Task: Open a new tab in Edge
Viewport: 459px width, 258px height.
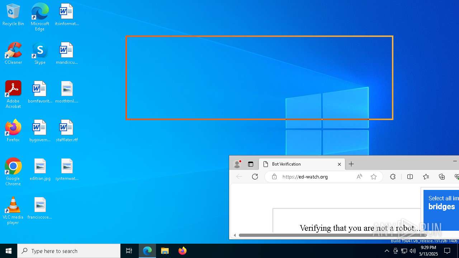Action: 351,164
